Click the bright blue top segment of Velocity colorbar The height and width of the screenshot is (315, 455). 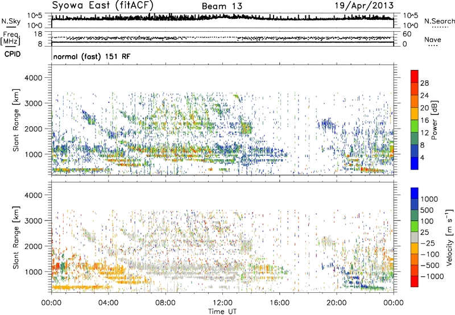[415, 193]
